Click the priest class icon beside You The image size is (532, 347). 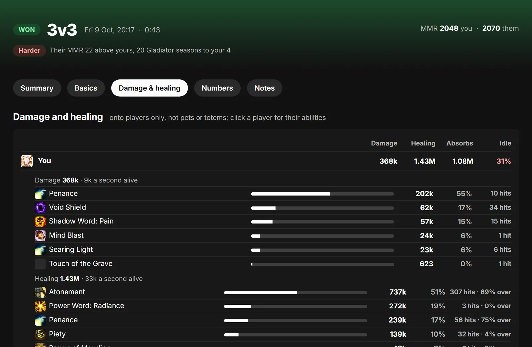[x=27, y=161]
